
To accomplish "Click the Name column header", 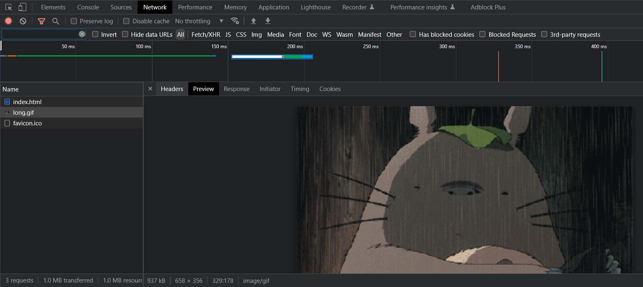I will tap(72, 89).
